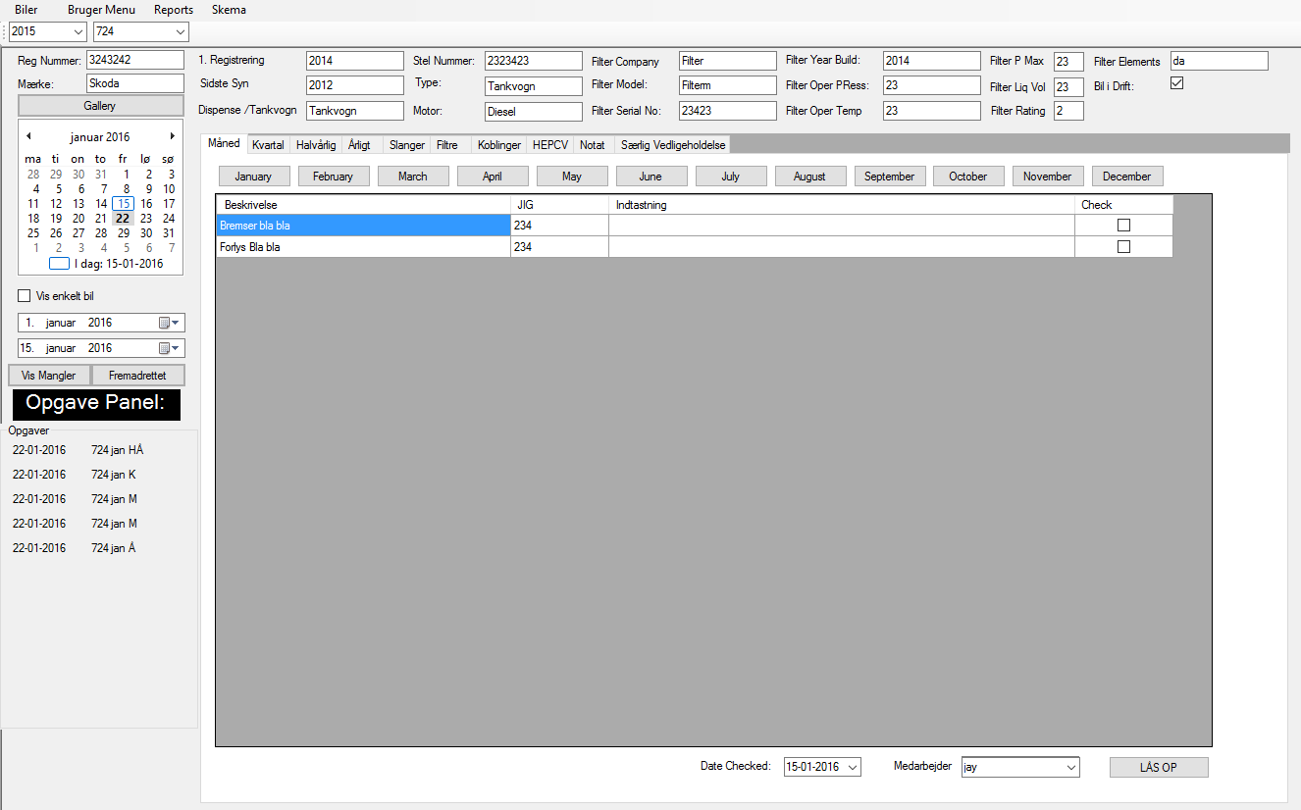Select the Bremser bla bla row

(694, 226)
